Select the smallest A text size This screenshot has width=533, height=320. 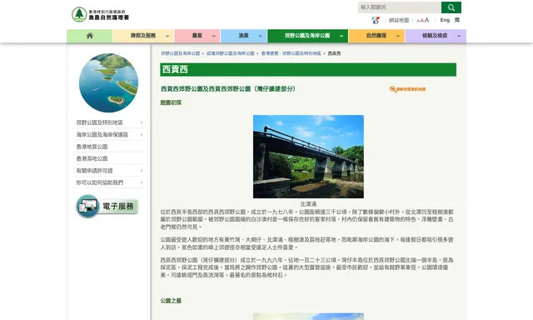pos(418,21)
